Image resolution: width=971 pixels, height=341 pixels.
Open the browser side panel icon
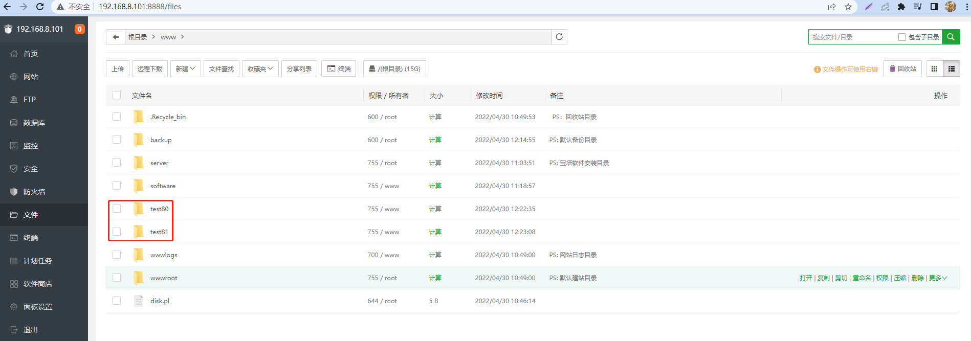click(934, 7)
